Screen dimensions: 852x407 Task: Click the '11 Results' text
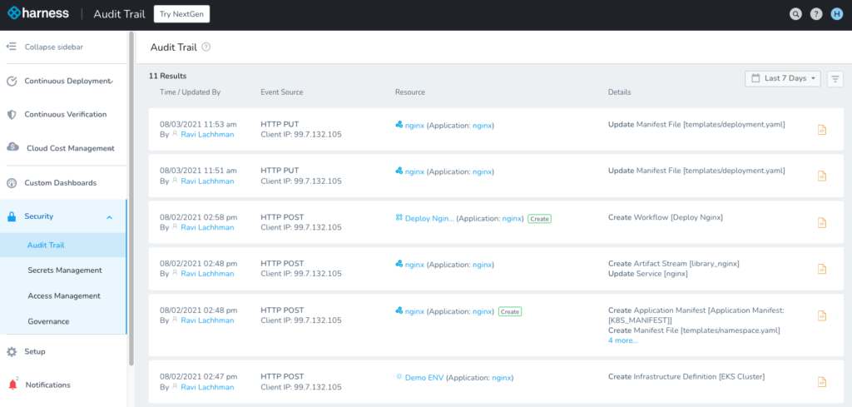[167, 76]
